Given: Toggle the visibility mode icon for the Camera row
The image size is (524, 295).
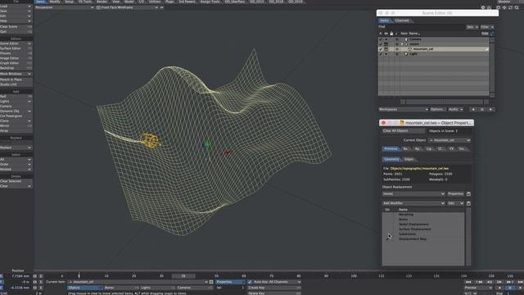Looking at the screenshot, I should coord(386,39).
